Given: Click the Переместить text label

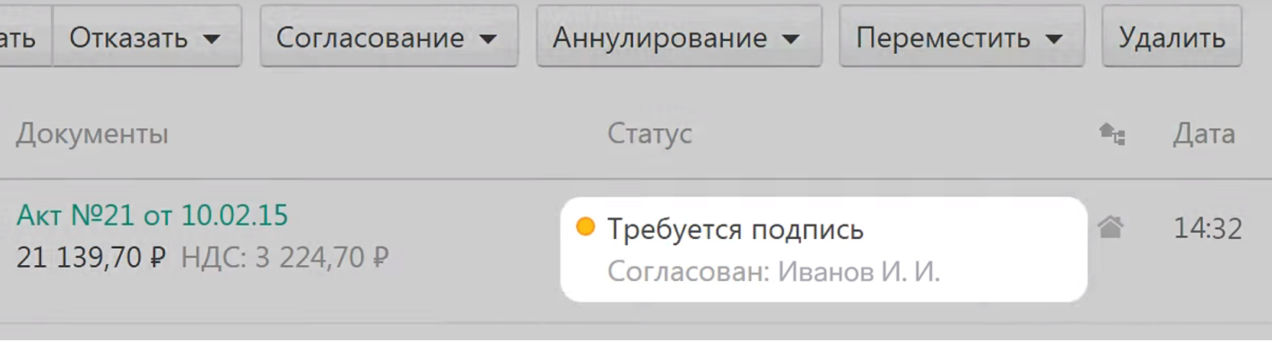Looking at the screenshot, I should [943, 38].
